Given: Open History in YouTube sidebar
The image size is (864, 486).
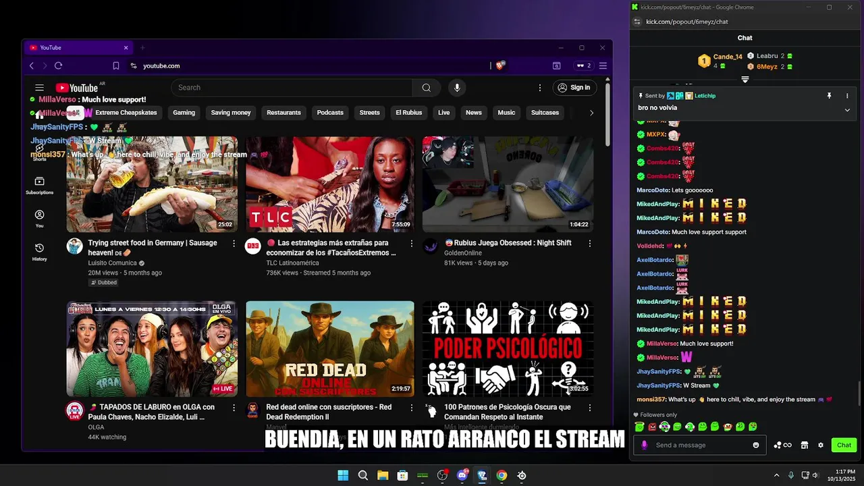Looking at the screenshot, I should tap(39, 252).
